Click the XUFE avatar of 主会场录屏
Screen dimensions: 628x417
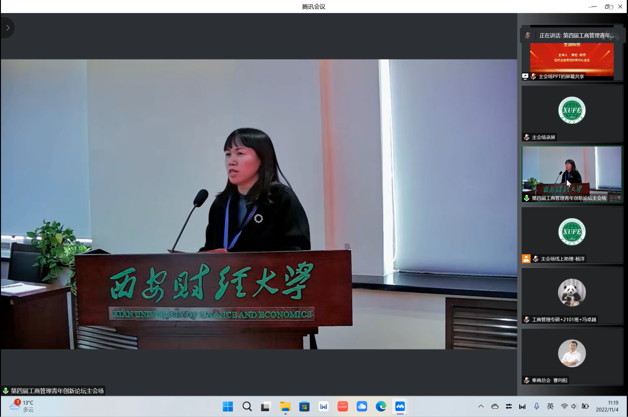pos(572,110)
